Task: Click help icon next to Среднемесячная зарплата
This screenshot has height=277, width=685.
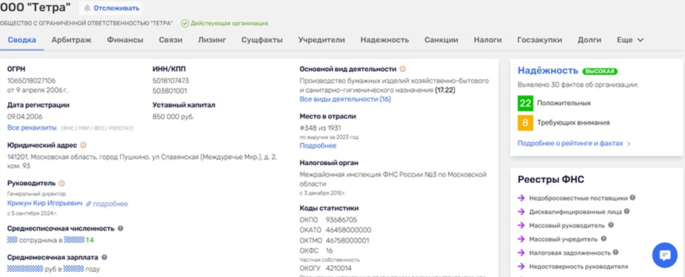Action: coord(105,257)
